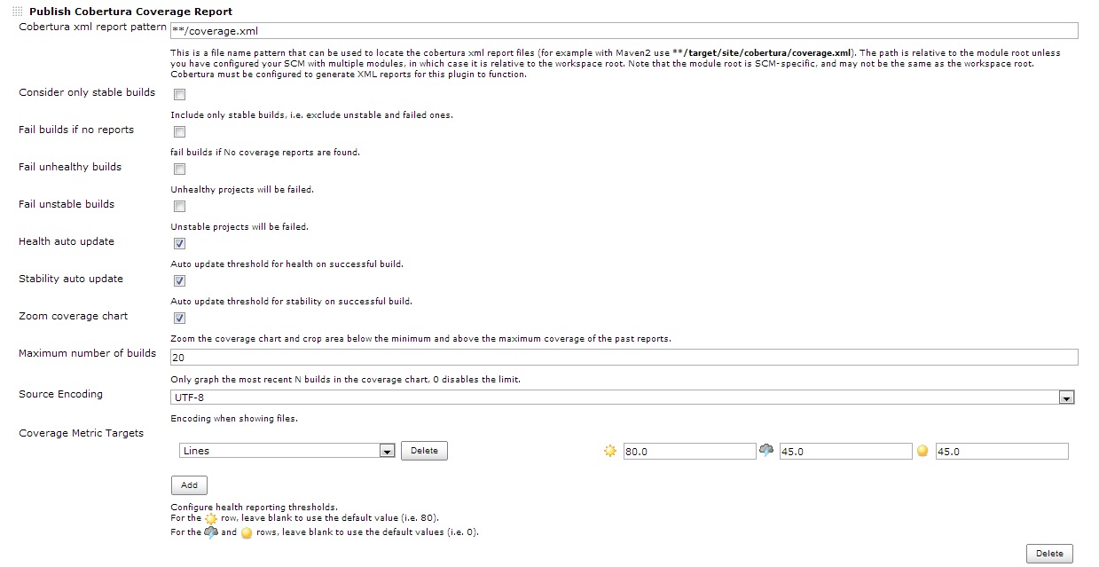Tick the Fail unhealthy builds checkbox
This screenshot has width=1099, height=567.
pyautogui.click(x=179, y=169)
